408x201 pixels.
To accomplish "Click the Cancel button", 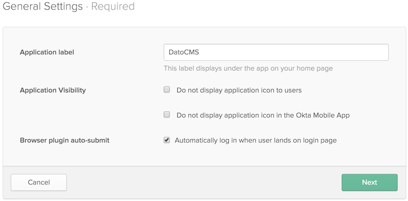I will 39,182.
